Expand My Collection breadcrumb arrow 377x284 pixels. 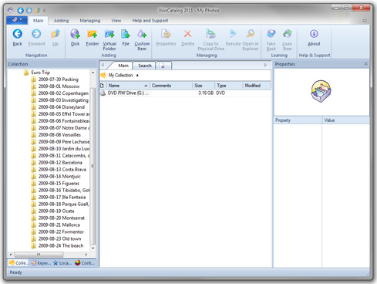137,76
